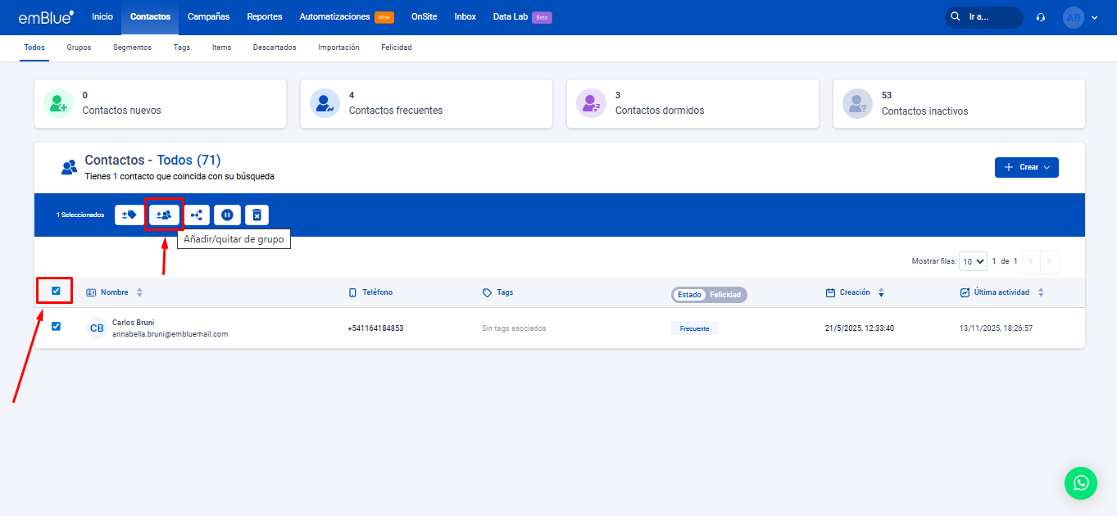The image size is (1117, 516).
Task: Switch toggle to Felicidad view
Action: [725, 295]
